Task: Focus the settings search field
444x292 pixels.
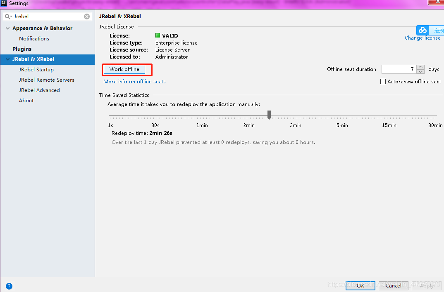Action: 48,16
